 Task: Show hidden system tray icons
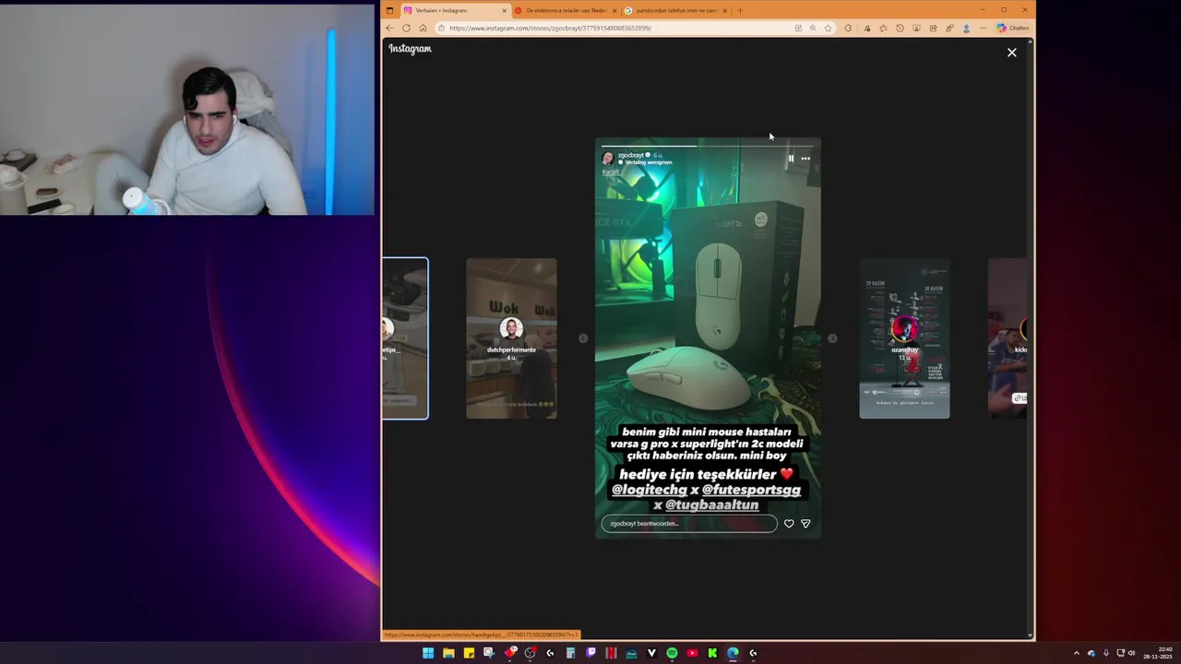pyautogui.click(x=1076, y=653)
